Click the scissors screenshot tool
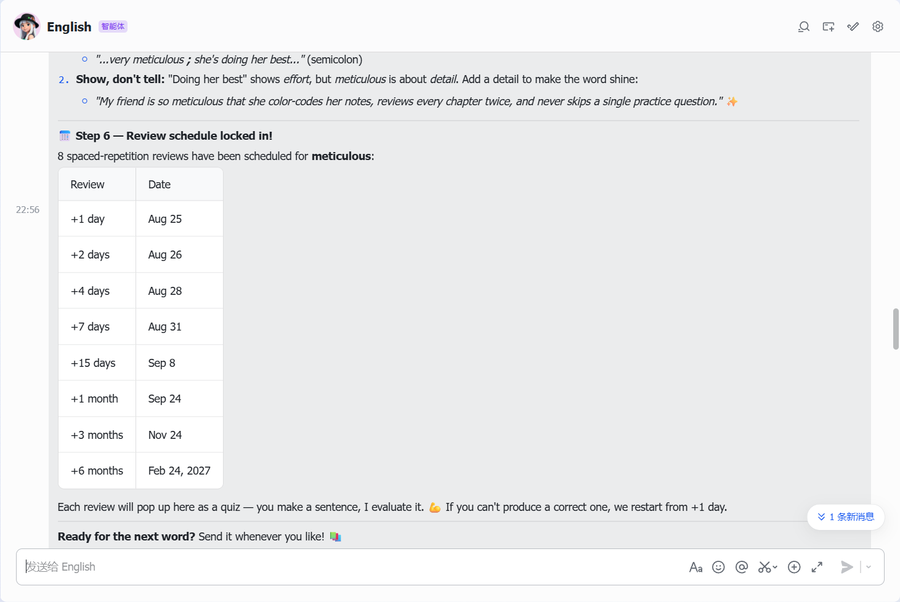Viewport: 900px width, 602px height. tap(764, 567)
